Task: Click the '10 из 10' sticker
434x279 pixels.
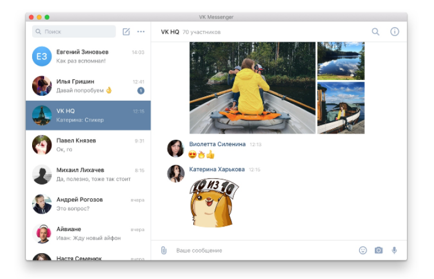Action: [x=214, y=203]
